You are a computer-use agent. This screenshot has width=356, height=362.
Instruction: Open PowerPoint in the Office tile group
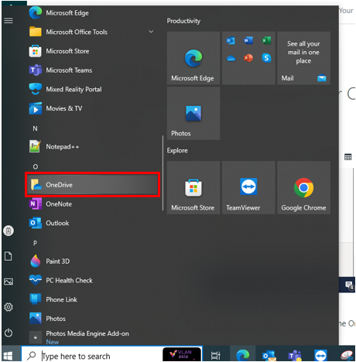248,58
